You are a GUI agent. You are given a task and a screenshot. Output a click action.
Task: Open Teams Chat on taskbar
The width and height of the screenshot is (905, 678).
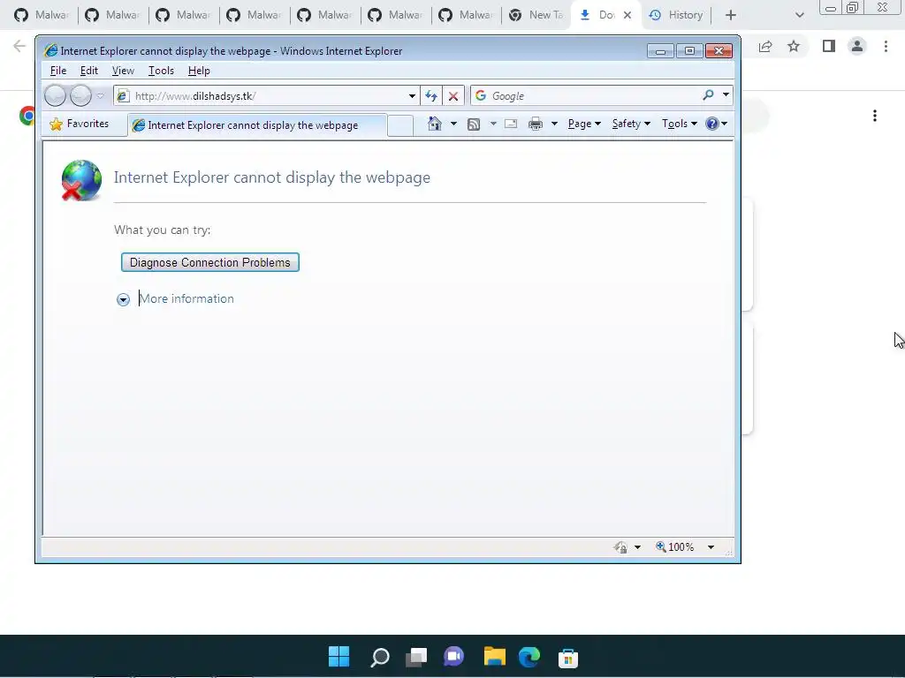(453, 657)
